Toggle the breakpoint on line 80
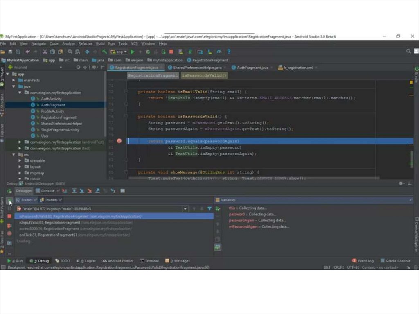419x314 pixels. pos(119,141)
